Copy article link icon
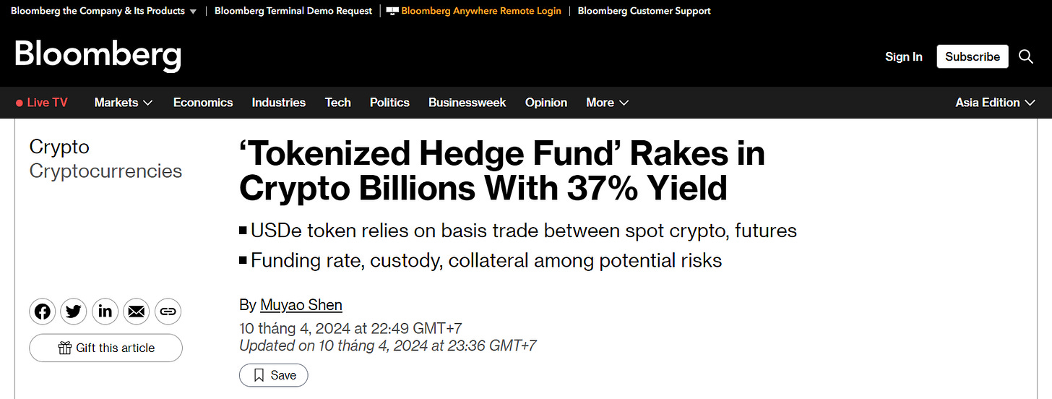This screenshot has width=1052, height=399. pyautogui.click(x=168, y=312)
